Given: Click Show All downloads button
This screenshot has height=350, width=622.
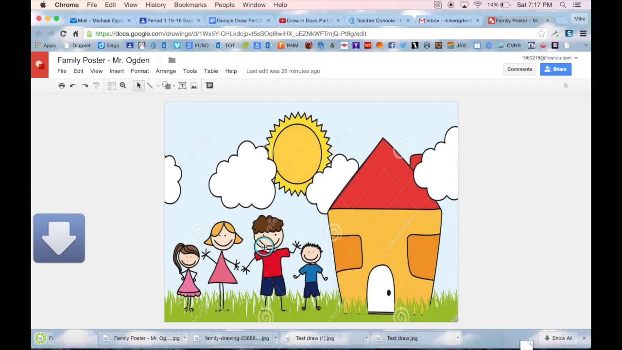Looking at the screenshot, I should (558, 338).
